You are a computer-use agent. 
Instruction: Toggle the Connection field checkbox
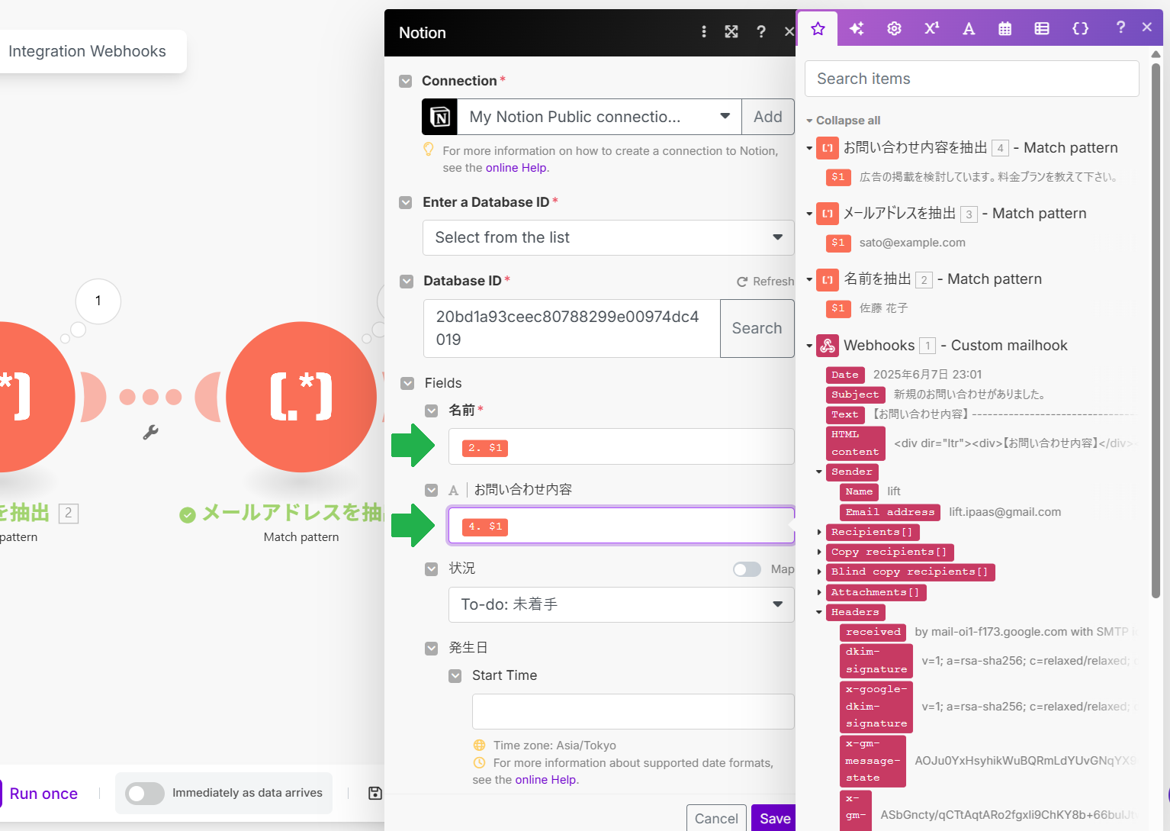[406, 81]
